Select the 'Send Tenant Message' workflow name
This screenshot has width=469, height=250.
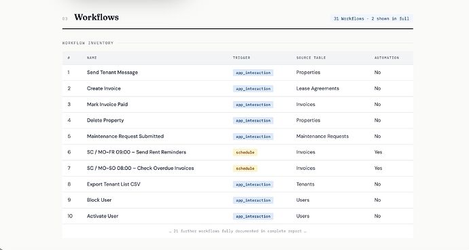(x=112, y=73)
